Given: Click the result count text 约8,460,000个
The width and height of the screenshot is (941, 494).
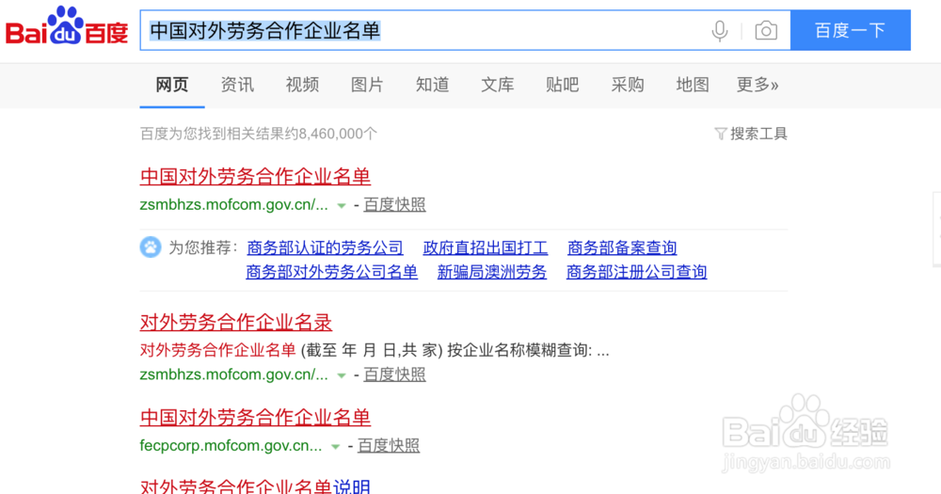Looking at the screenshot, I should pyautogui.click(x=331, y=134).
